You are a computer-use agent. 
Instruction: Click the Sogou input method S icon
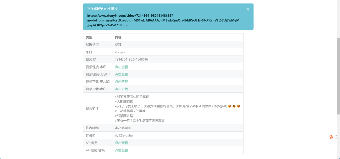click(x=331, y=137)
